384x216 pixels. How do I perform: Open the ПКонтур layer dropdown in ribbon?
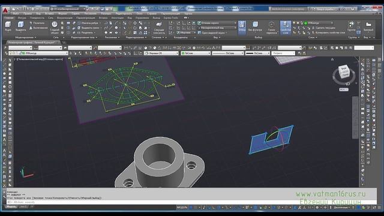pyautogui.click(x=319, y=23)
